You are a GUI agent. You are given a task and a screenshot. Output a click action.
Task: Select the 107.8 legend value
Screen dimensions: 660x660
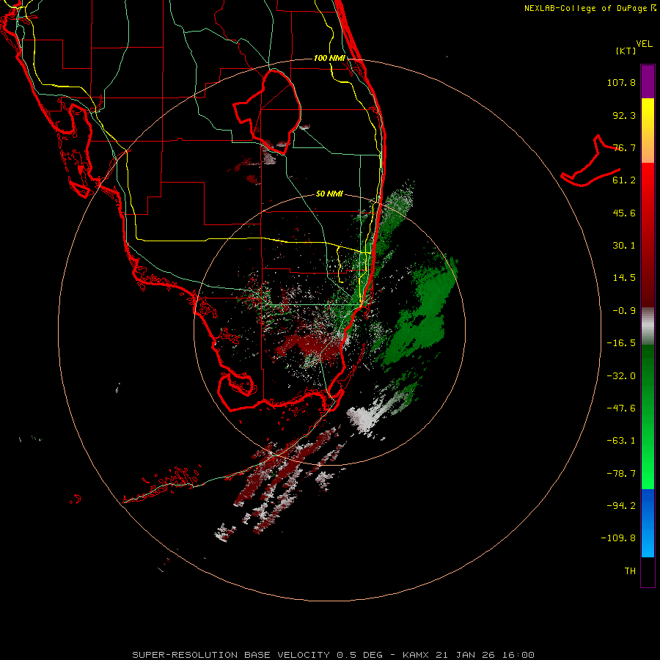click(621, 82)
